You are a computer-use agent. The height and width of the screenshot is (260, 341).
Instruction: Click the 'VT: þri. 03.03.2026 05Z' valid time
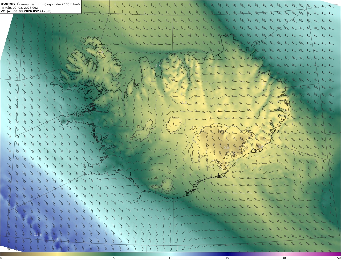pyautogui.click(x=20, y=11)
